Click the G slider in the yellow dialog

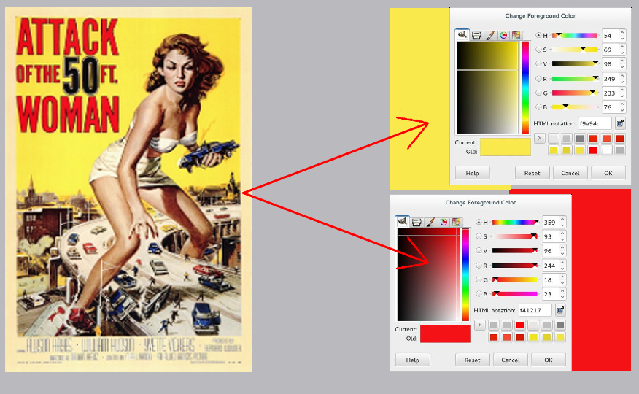tap(575, 93)
